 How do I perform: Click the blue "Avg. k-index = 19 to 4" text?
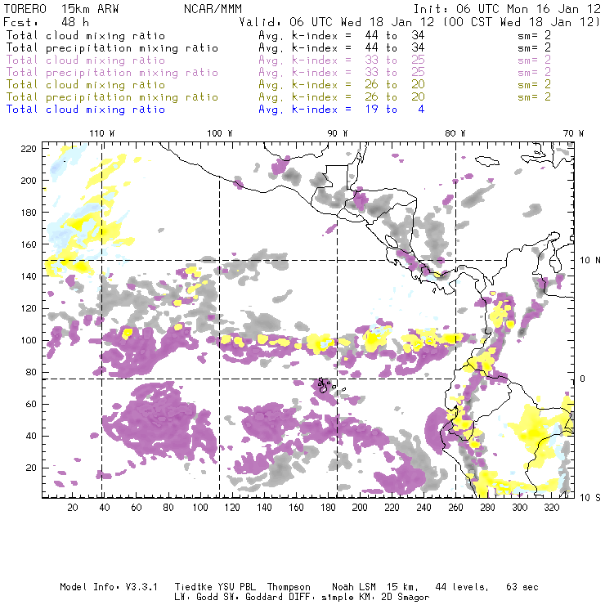[x=342, y=110]
